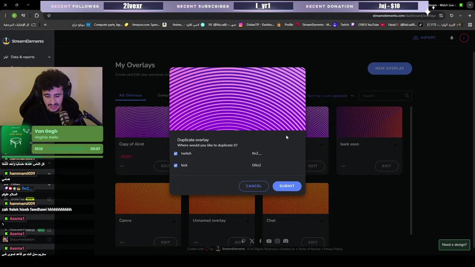Favorite the Chat overlay star
Image resolution: width=475 pixels, height=267 pixels.
click(321, 221)
